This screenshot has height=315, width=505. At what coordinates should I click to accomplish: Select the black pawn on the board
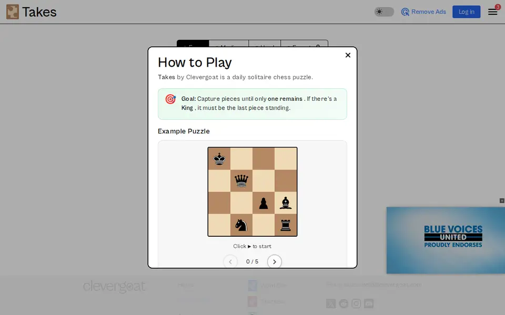[264, 204]
